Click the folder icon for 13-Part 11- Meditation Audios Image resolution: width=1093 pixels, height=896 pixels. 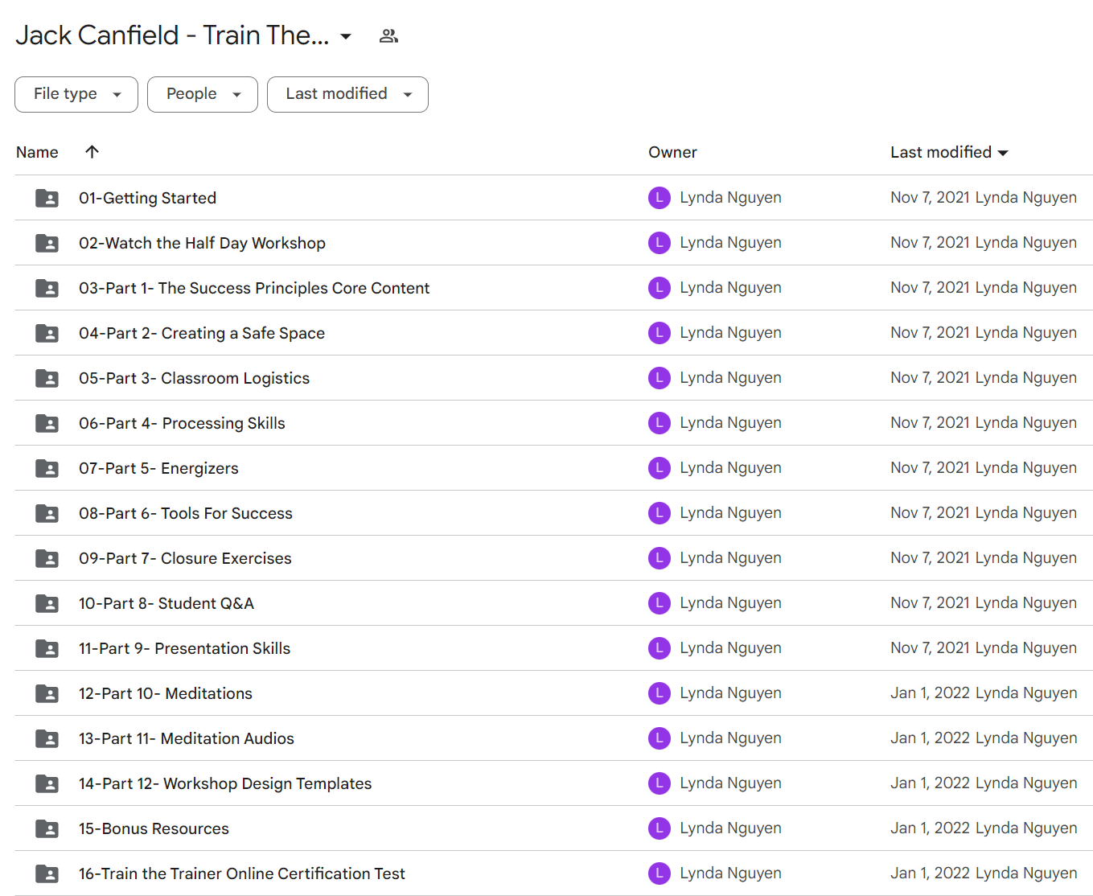[x=47, y=738]
